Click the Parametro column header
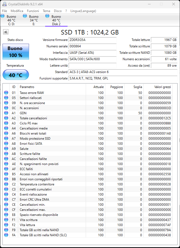This screenshot has height=248, width=180. [52, 87]
